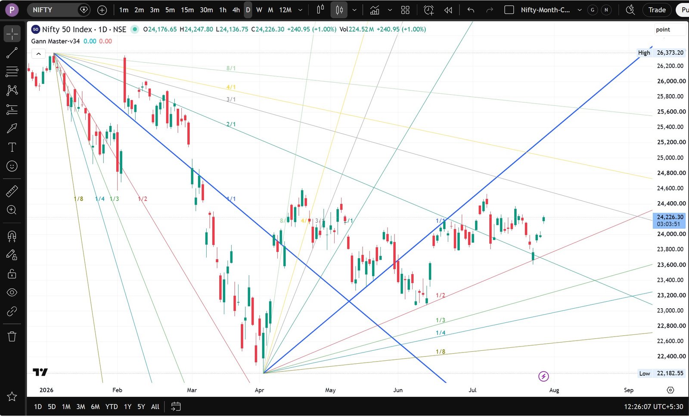
Task: Open the timezone clock 12:26:07 UTC+5:30
Action: pyautogui.click(x=653, y=407)
